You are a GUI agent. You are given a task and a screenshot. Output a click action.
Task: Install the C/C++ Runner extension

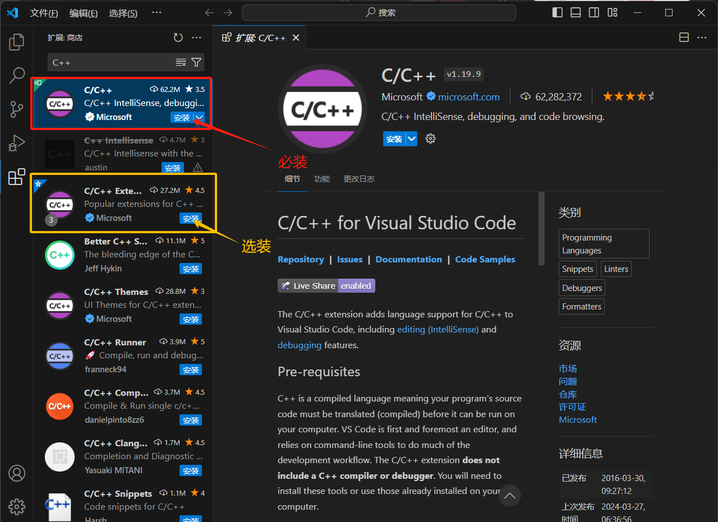191,369
